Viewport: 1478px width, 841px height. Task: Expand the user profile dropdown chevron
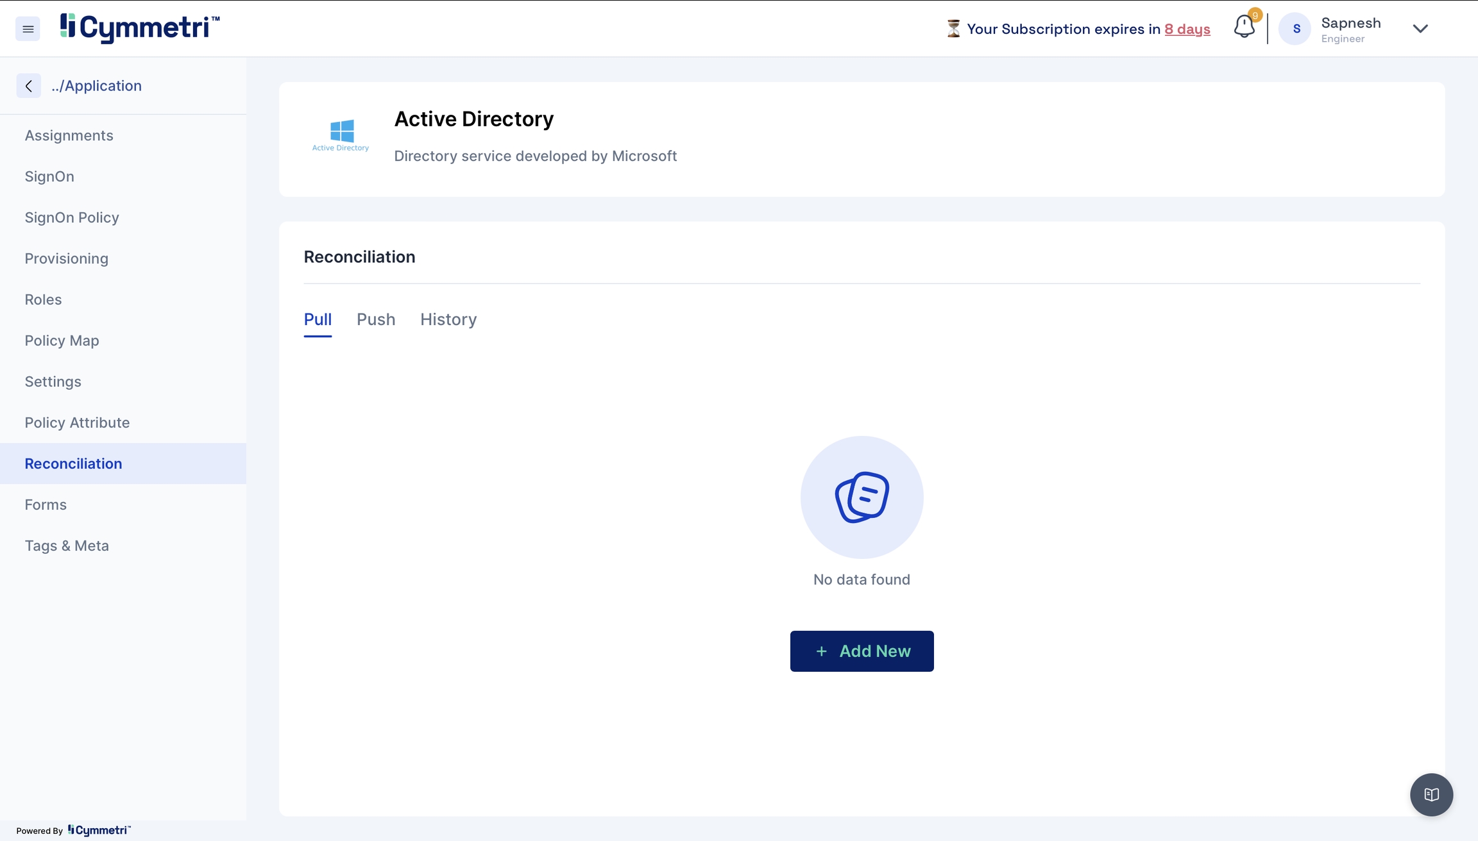pos(1420,29)
